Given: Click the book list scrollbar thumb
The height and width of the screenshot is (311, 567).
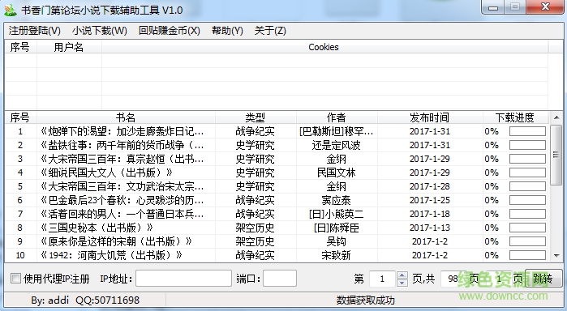Looking at the screenshot, I should click(556, 155).
